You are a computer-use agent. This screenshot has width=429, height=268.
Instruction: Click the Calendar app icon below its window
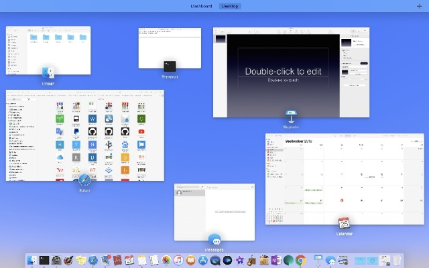point(345,223)
